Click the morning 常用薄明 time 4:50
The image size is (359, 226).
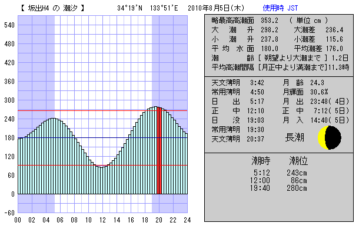[x=257, y=92]
